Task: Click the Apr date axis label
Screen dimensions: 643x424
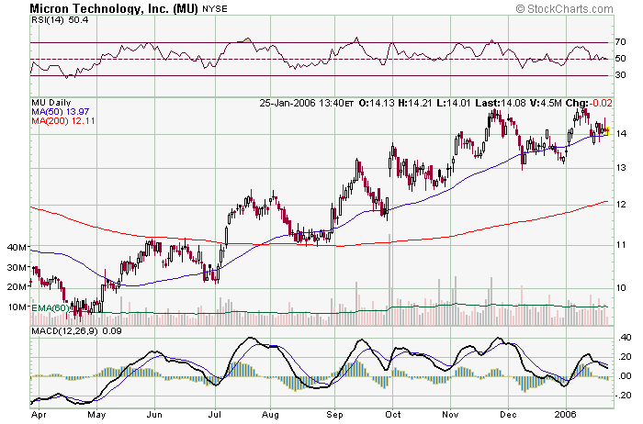Action: point(39,415)
